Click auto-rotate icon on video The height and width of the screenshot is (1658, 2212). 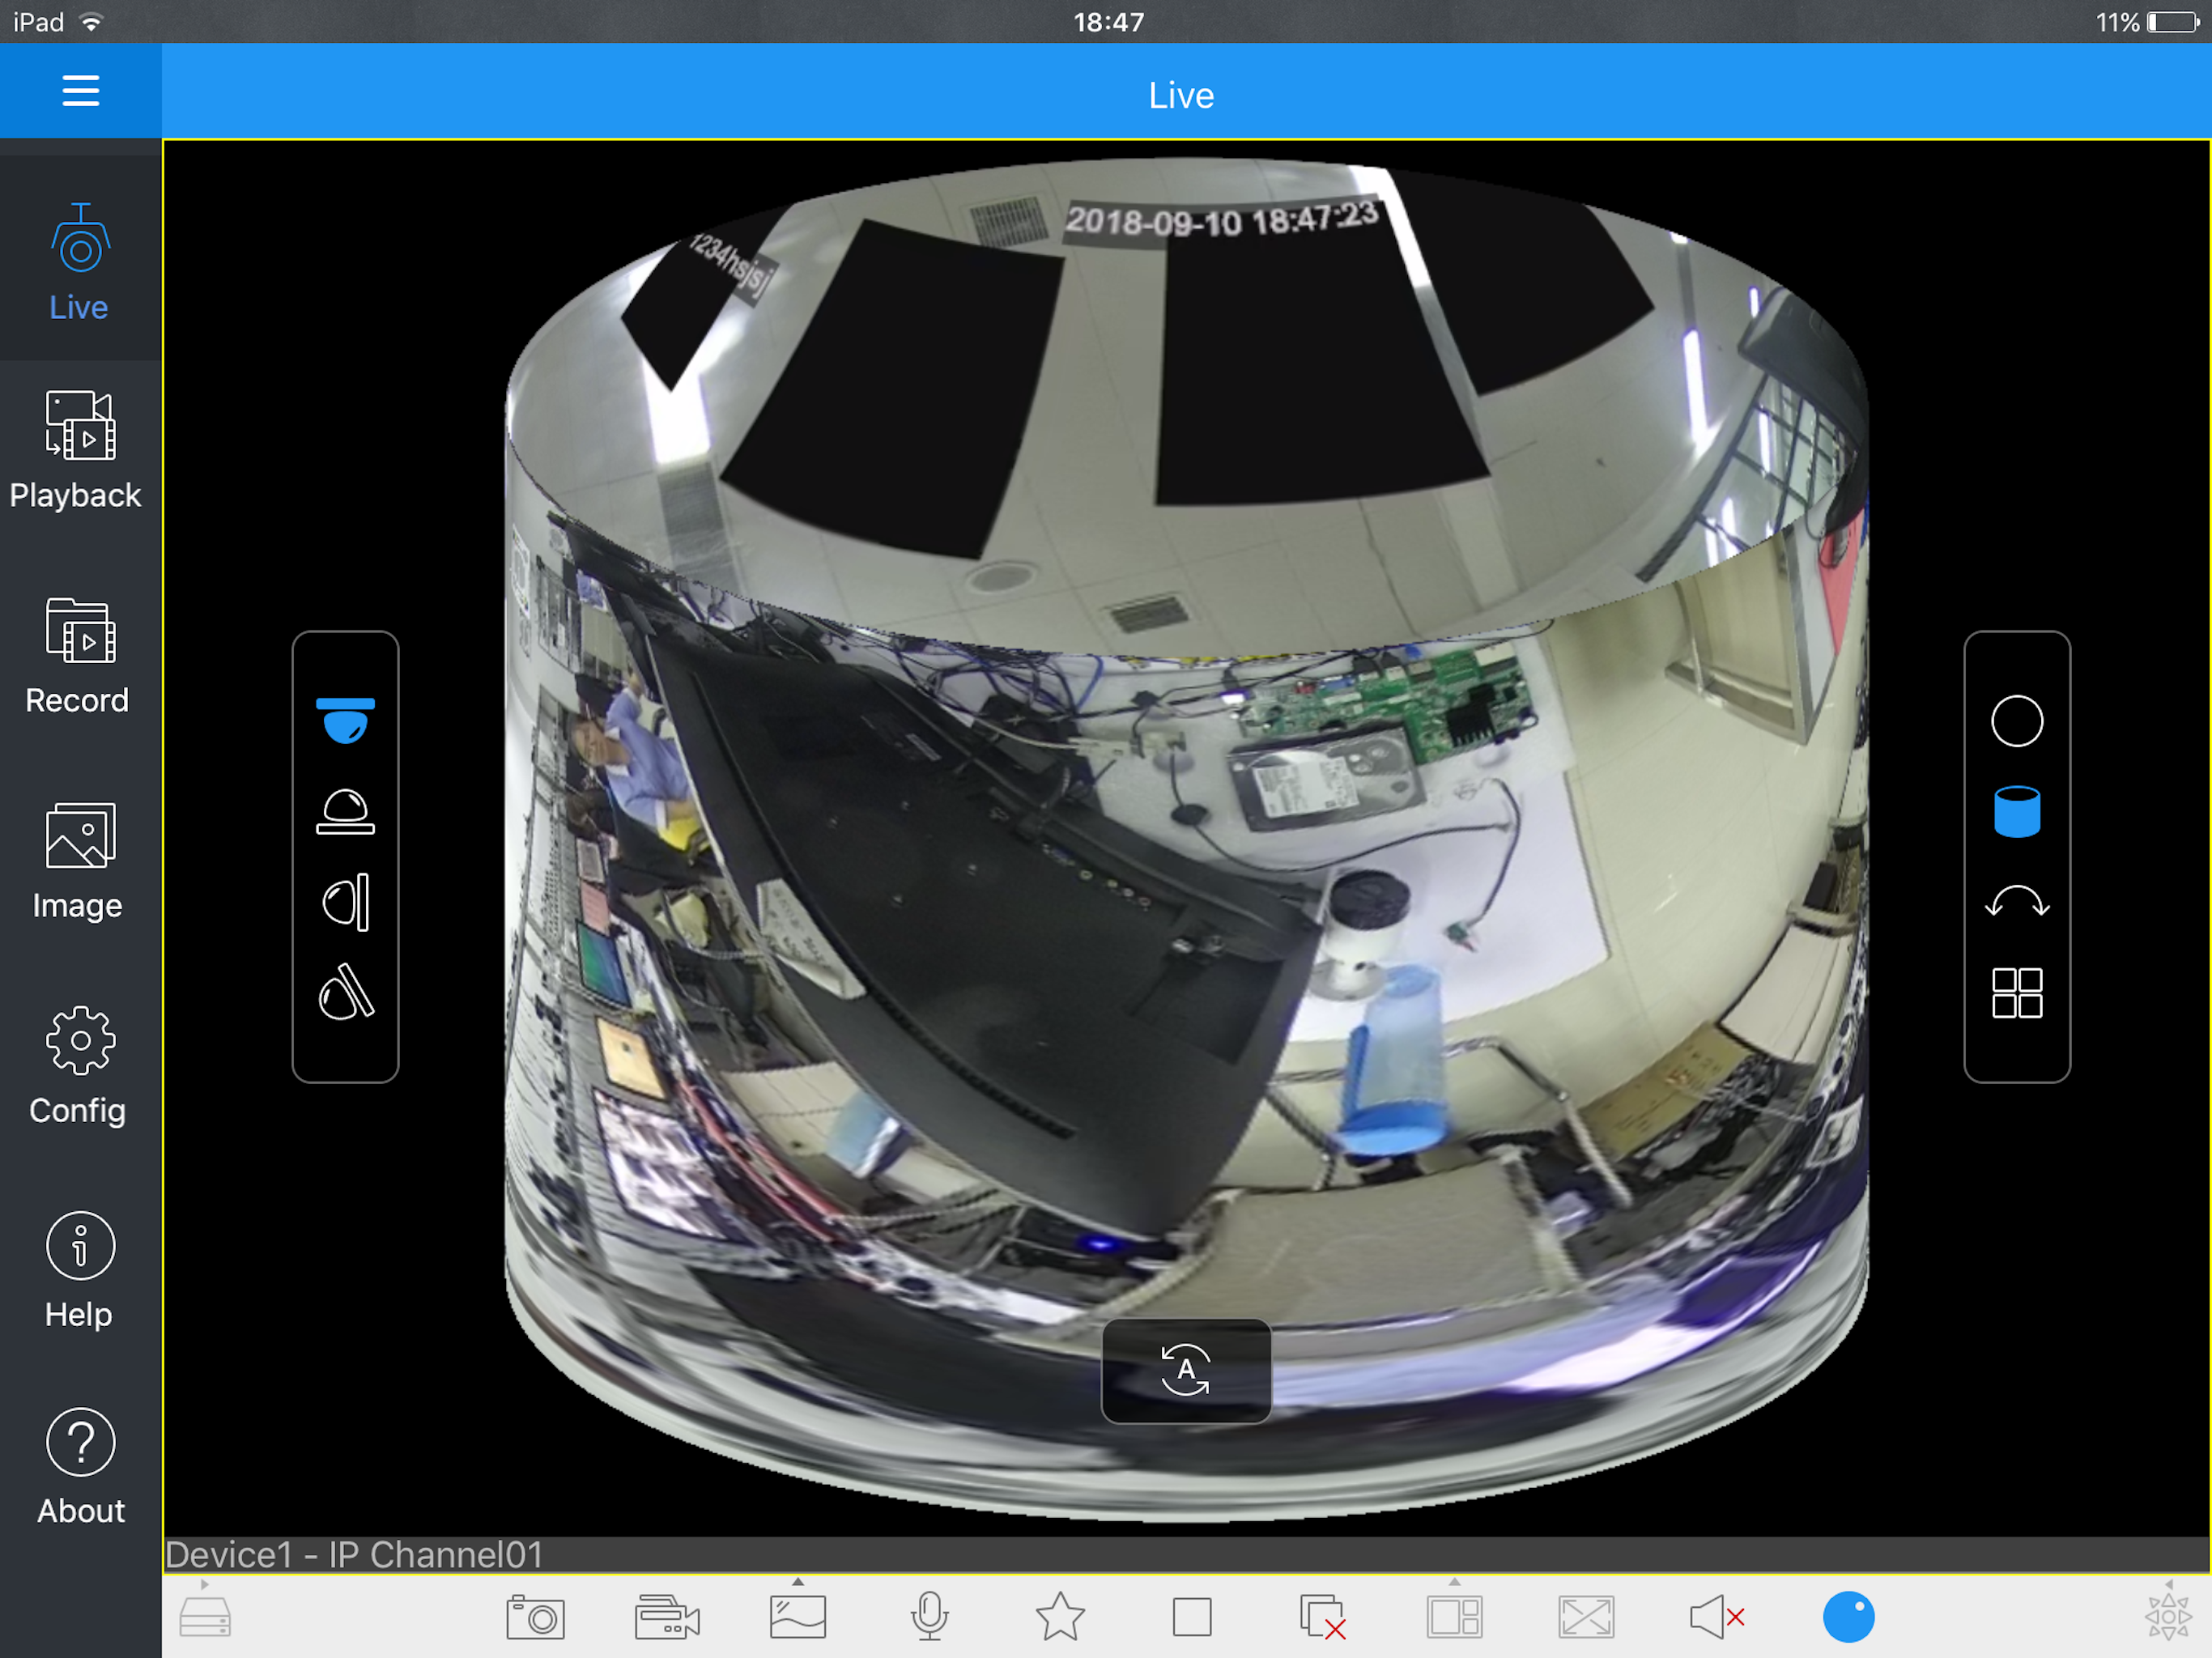point(1186,1370)
